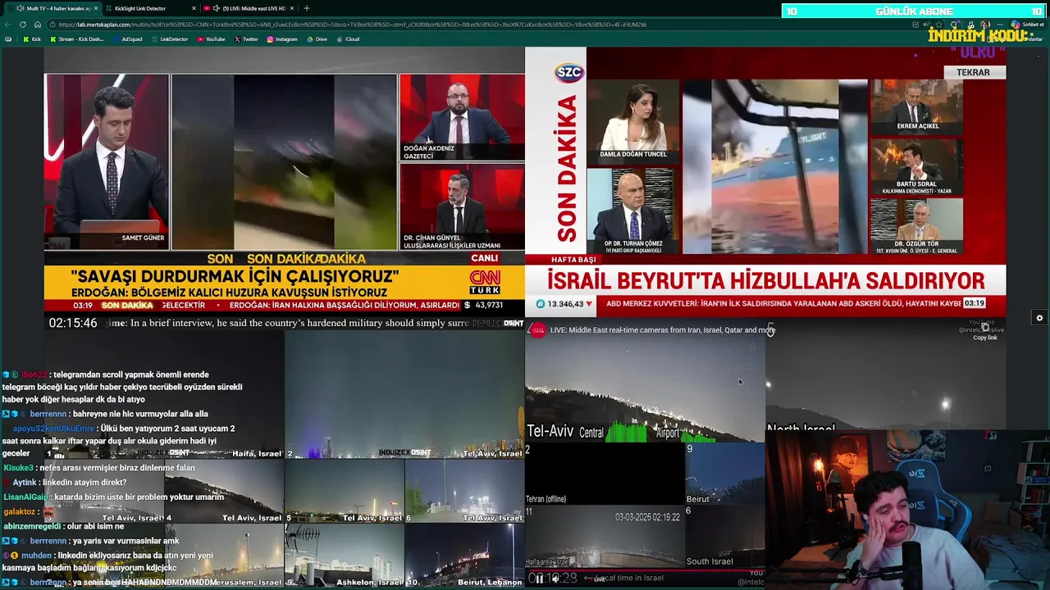Viewport: 1050px width, 590px height.
Task: Click chat username berrrennn in bahreyne message
Action: point(49,414)
